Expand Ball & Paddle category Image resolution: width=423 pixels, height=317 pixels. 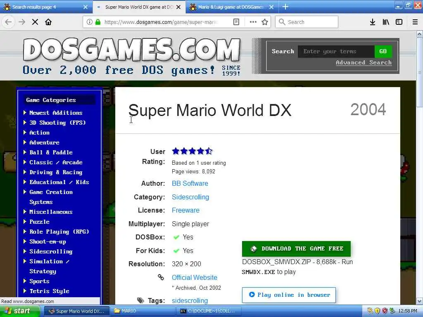51,152
